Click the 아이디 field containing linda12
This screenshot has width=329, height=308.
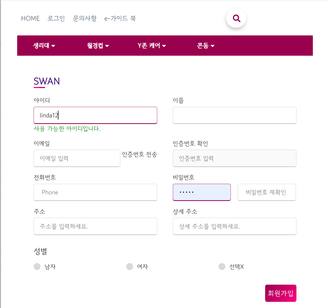point(95,115)
